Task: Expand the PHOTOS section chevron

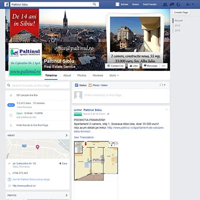Action: click(67, 196)
